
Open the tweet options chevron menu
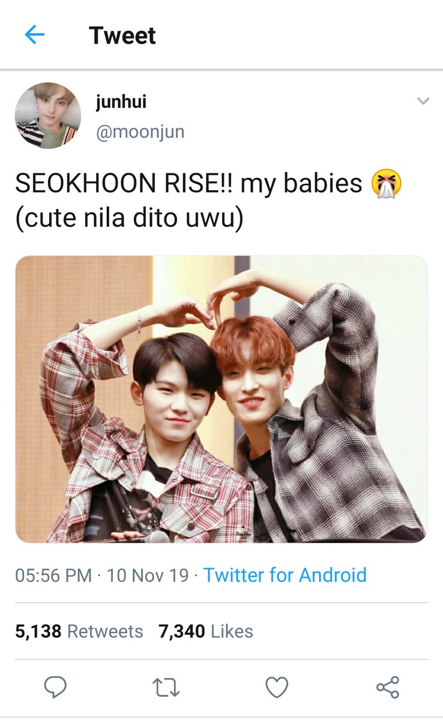point(423,101)
